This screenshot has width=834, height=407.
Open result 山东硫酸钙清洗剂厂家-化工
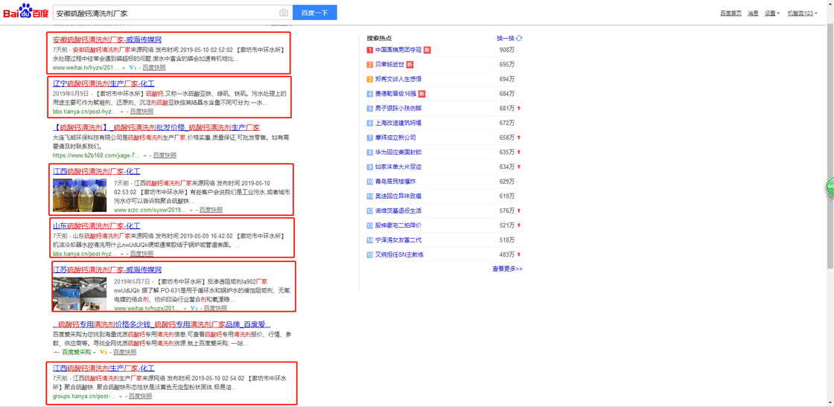pos(96,225)
